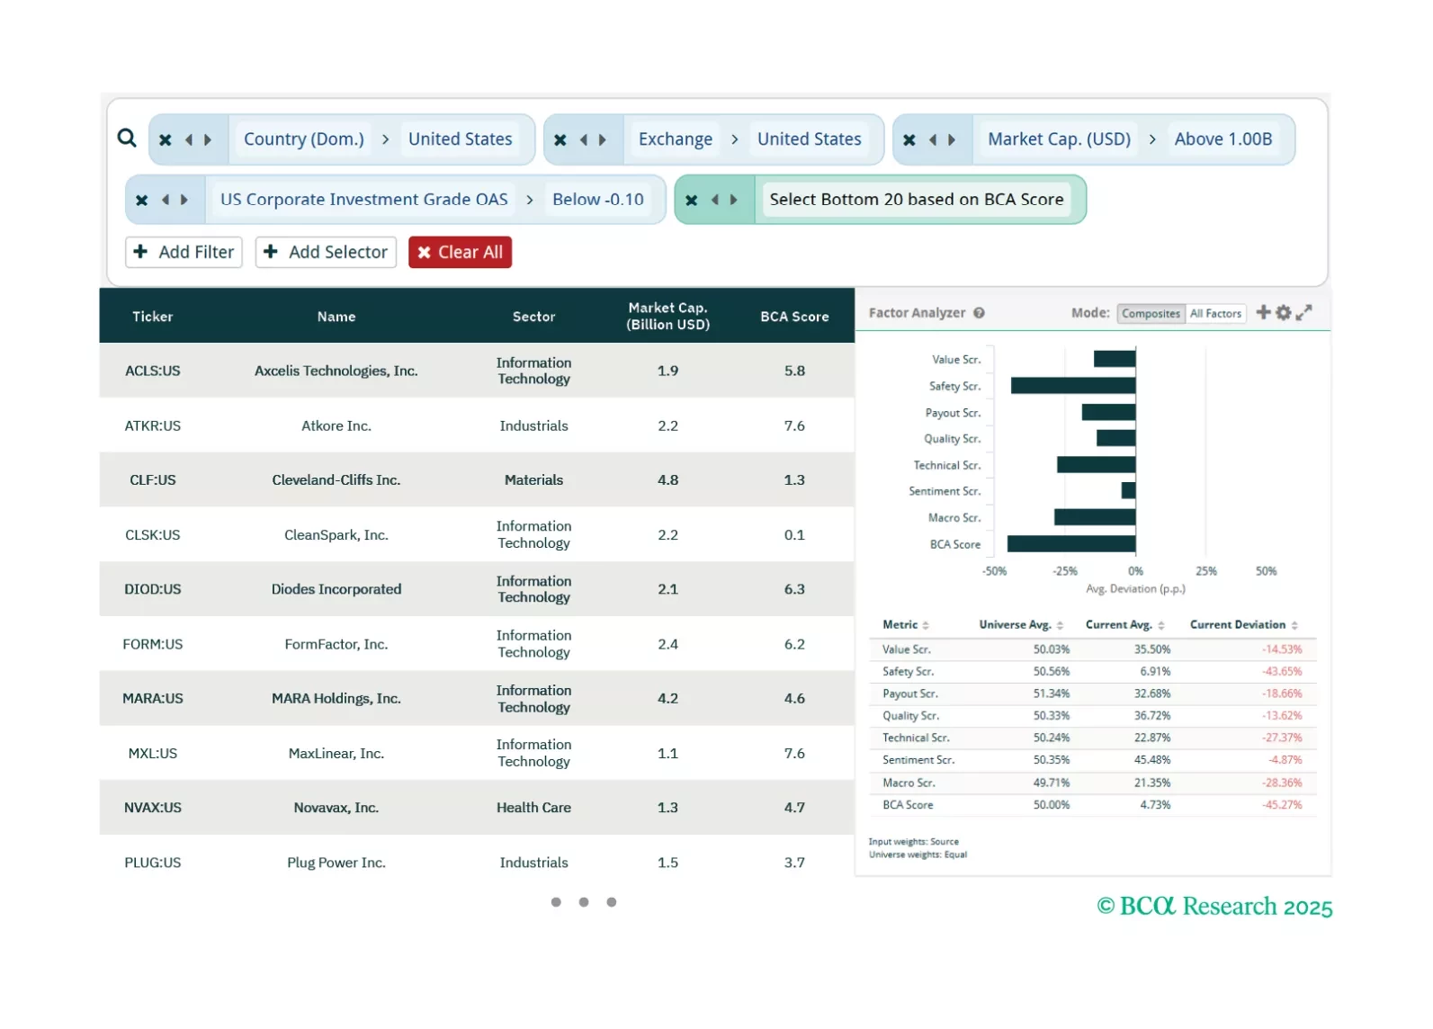This screenshot has height=1029, width=1433.
Task: Click the plus icon in Factor Analyzer
Action: pyautogui.click(x=1263, y=312)
